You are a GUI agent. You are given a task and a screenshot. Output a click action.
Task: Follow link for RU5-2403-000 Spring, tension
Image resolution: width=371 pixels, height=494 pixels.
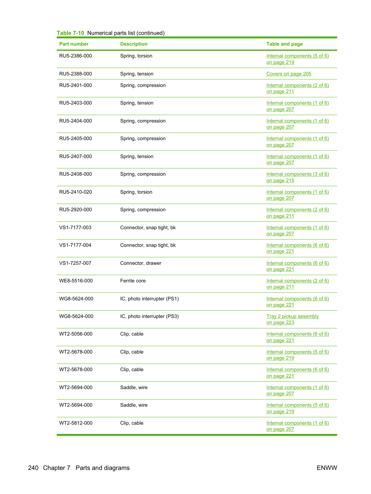(x=297, y=106)
